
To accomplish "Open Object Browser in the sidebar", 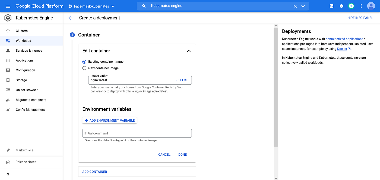I will (31, 90).
